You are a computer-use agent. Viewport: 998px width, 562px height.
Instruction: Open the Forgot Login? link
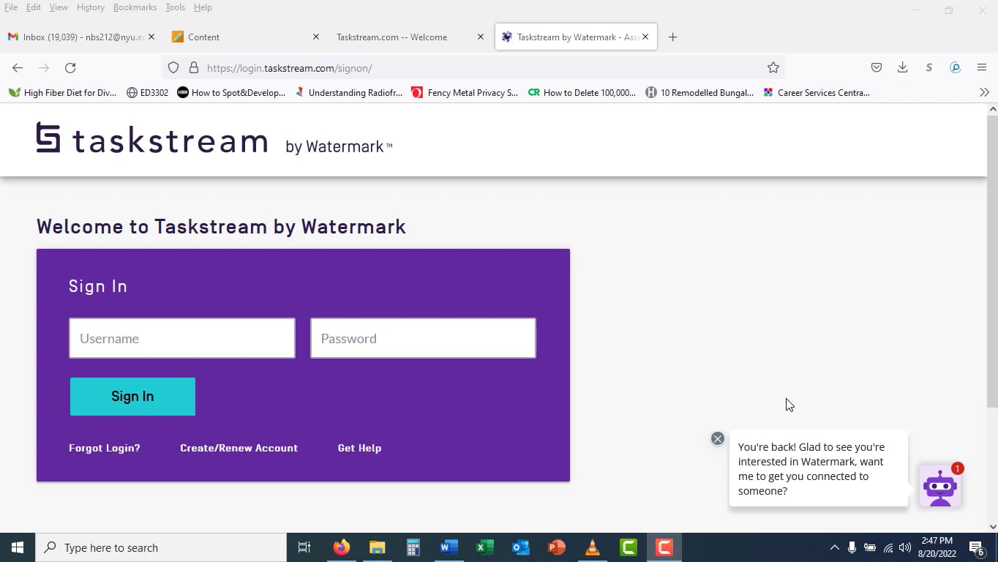105,448
